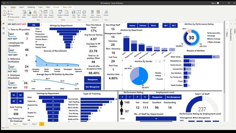236x133 pixels.
Task: Click the male staff icon showing 97
Action: 122,111
